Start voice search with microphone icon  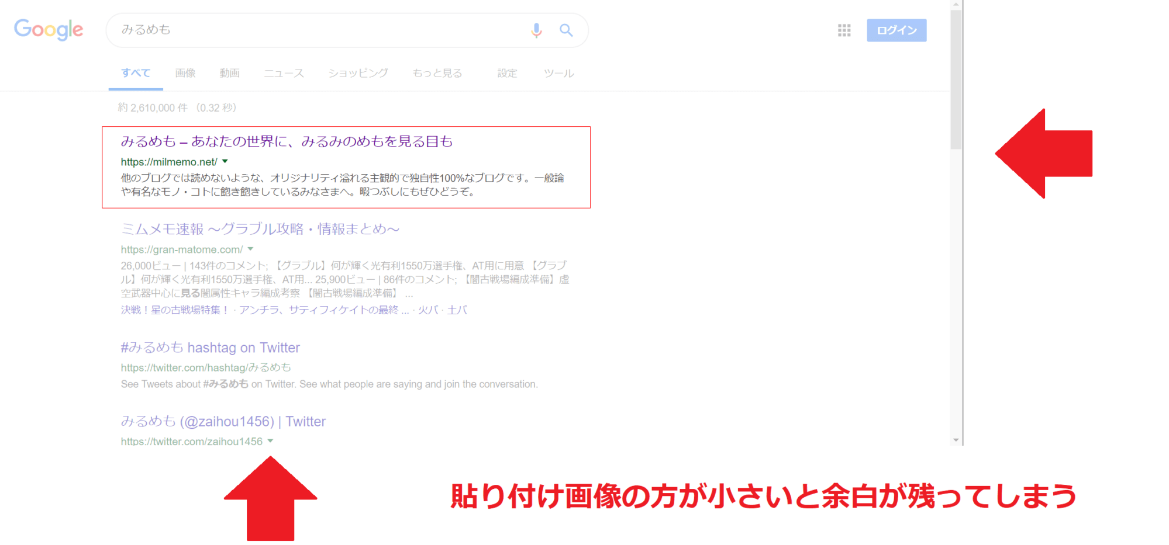536,30
